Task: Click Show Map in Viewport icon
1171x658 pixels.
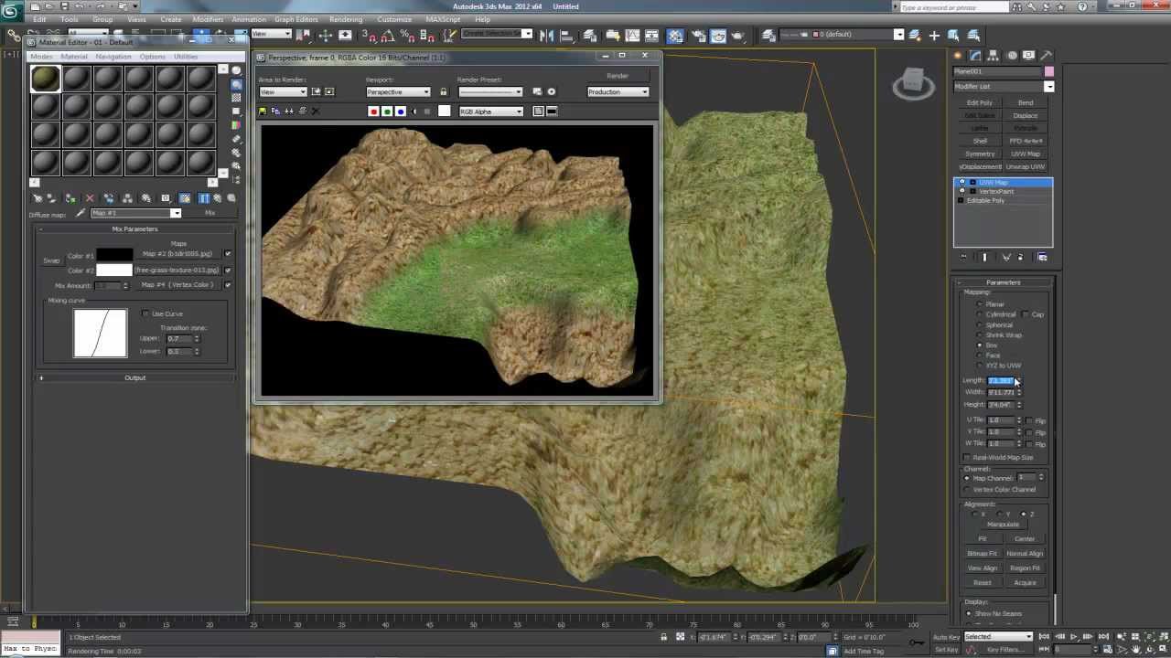Action: coord(184,198)
